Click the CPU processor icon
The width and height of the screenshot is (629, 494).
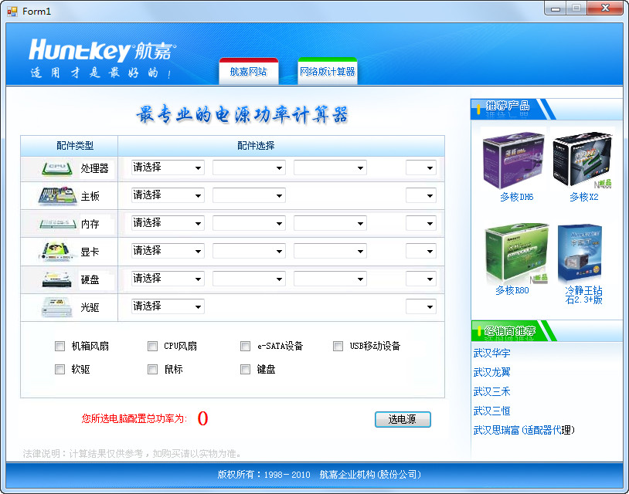[57, 169]
